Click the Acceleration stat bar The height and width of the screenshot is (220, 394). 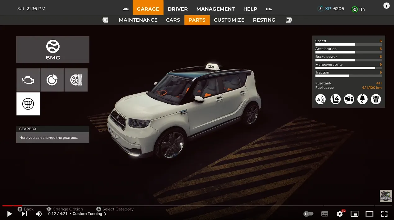[x=348, y=52]
